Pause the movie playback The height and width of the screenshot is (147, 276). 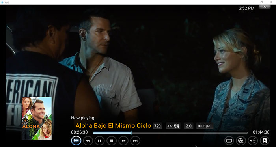tap(99, 141)
